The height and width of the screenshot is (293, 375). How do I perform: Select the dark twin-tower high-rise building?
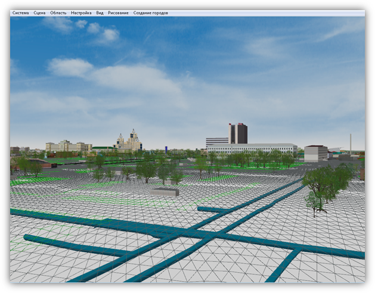click(238, 133)
